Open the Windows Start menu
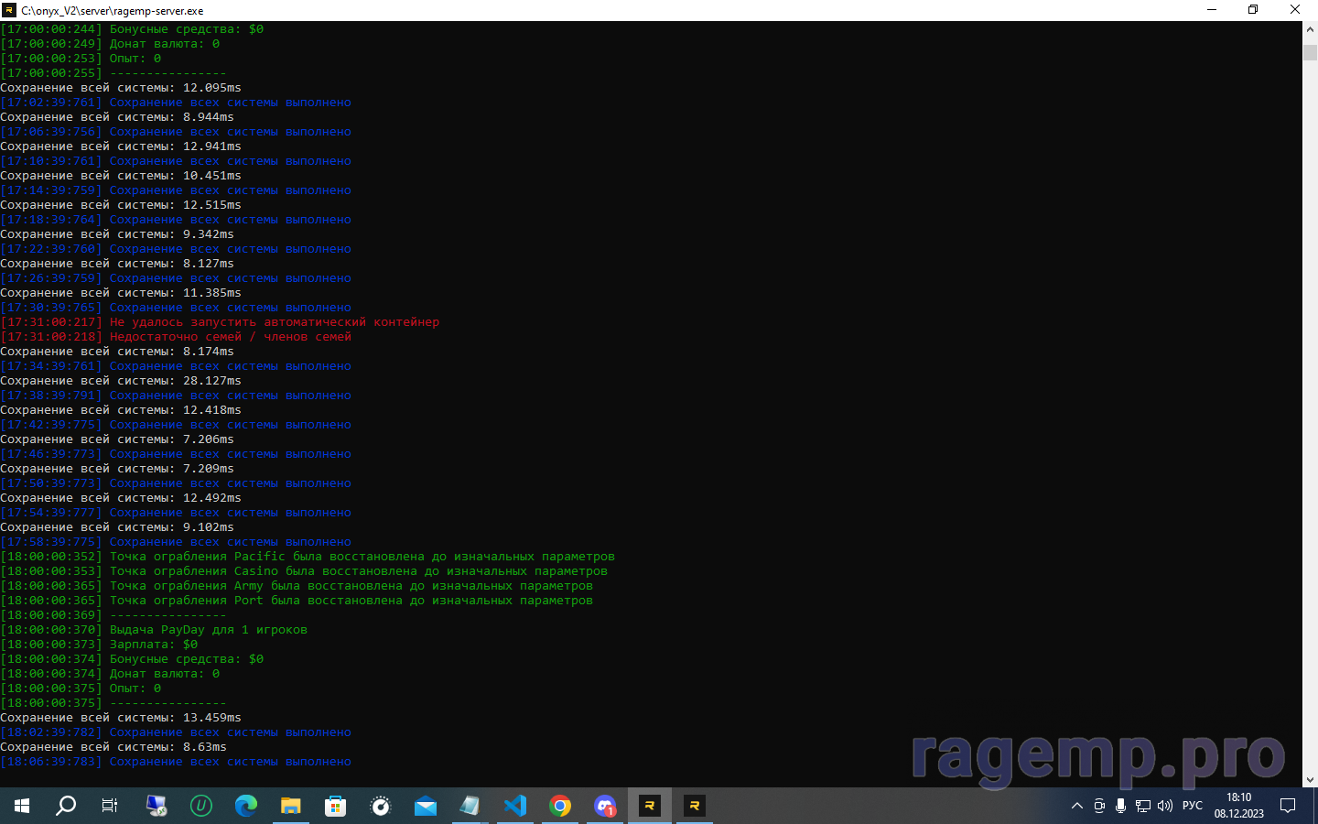Screen dimensions: 1318x824 [22, 806]
